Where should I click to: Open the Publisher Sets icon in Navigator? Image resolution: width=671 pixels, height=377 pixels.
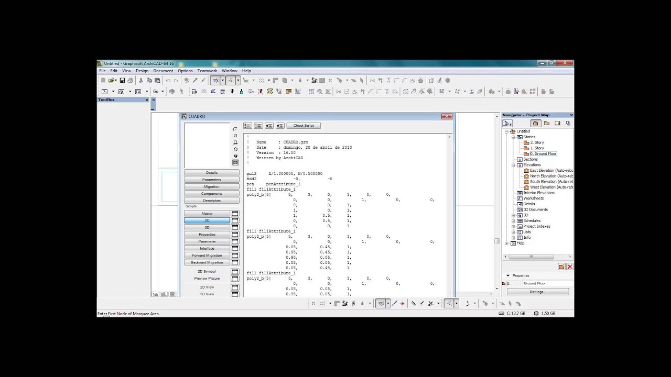pyautogui.click(x=568, y=123)
